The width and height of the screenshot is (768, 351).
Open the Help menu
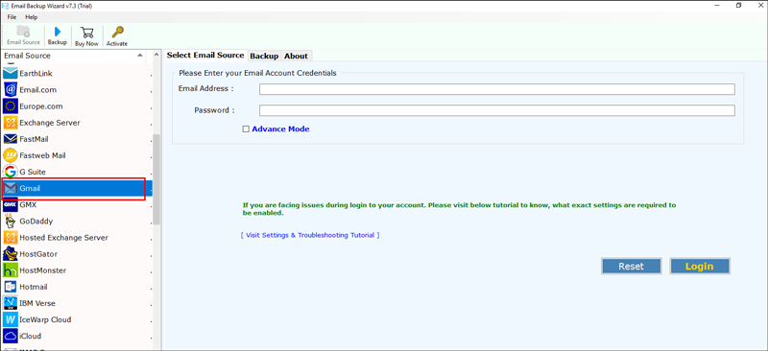tap(32, 17)
